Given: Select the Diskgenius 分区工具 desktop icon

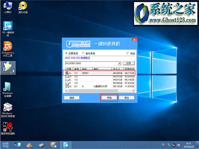Looking at the screenshot, I should (x=8, y=49).
